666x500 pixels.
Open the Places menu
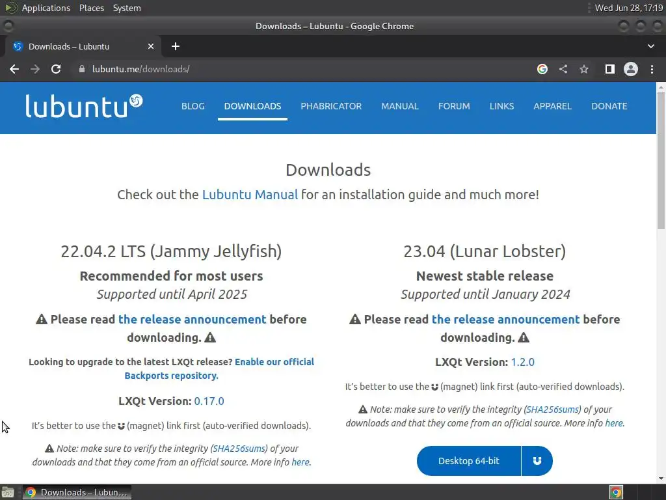pos(92,8)
